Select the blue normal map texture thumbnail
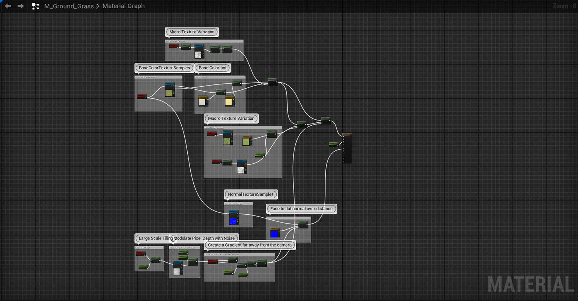 [233, 221]
